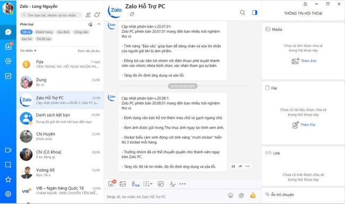This screenshot has height=204, width=345.
Task: Select the Khách hàng filter tag
Action: point(44,32)
